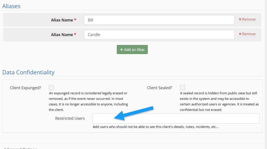Click the expunged record description text
Screen dimensions: 267x149
pyautogui.click(x=89, y=101)
